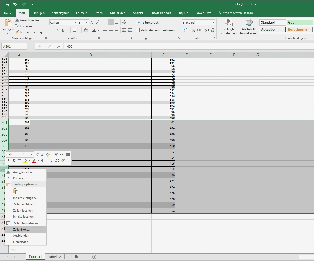Toggle center alignment in the mini toolbar

click(x=19, y=161)
